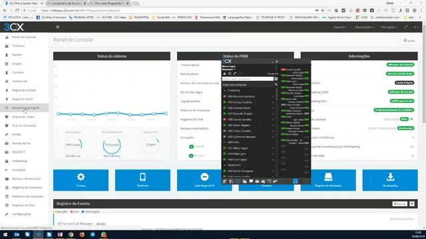Open Firefox from the Windows taskbar

[82, 234]
